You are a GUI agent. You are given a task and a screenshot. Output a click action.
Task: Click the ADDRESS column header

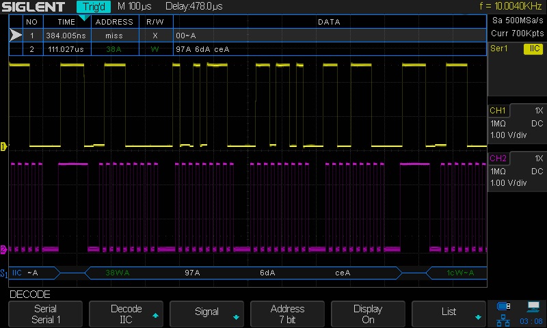114,22
